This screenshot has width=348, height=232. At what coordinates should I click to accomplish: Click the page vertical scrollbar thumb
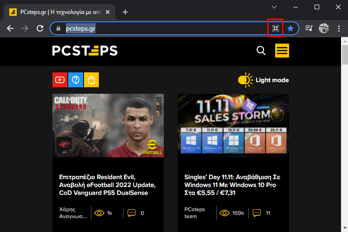[x=345, y=54]
